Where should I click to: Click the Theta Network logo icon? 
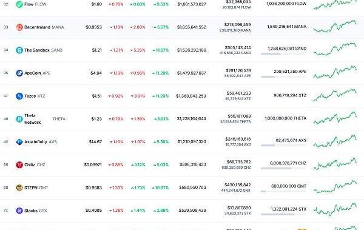coord(19,119)
